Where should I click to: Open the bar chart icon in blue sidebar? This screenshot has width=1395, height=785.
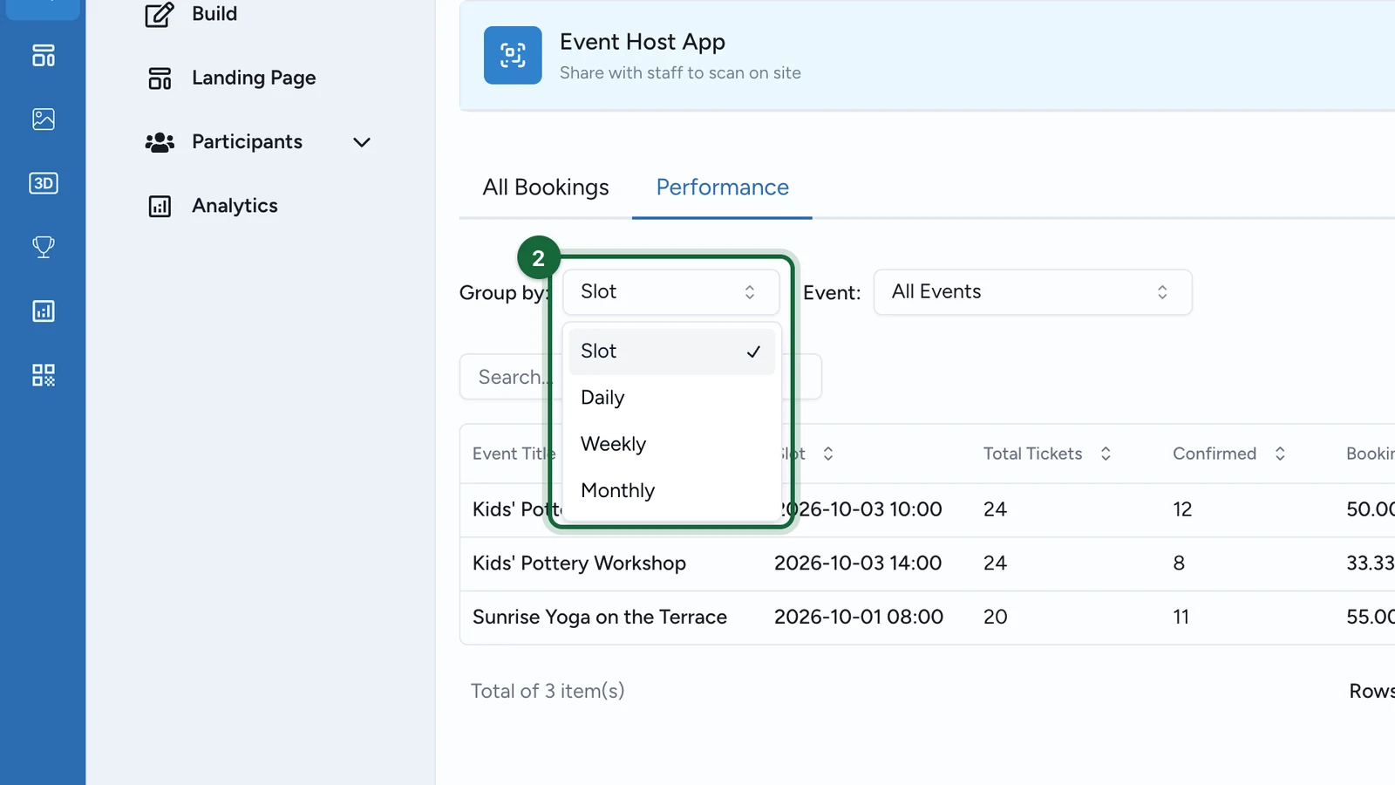point(43,311)
